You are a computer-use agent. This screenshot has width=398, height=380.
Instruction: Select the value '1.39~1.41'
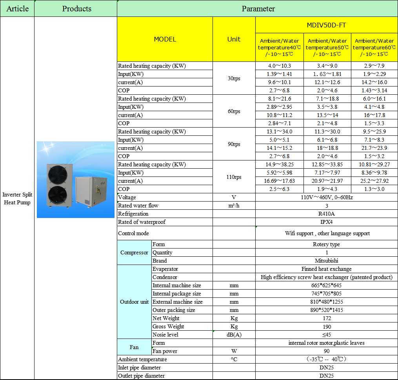point(280,74)
